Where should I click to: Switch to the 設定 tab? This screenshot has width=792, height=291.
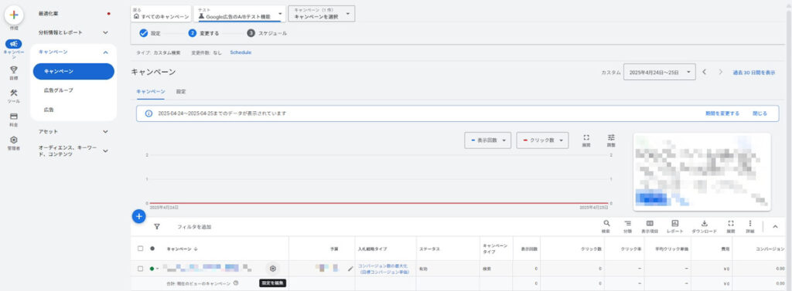point(181,92)
